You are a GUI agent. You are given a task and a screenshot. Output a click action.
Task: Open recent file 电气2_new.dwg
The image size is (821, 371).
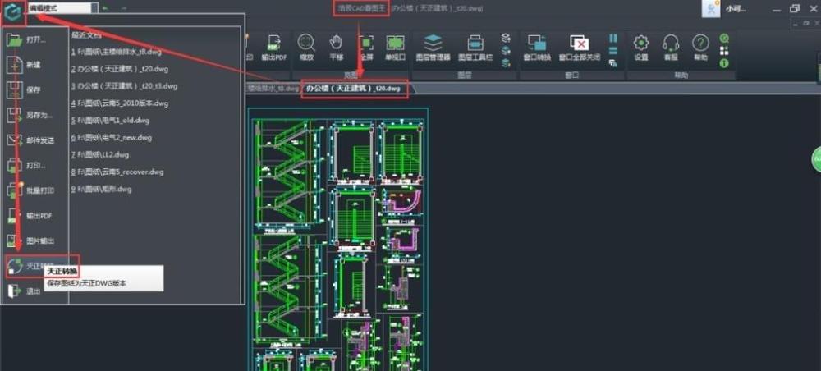pyautogui.click(x=111, y=138)
